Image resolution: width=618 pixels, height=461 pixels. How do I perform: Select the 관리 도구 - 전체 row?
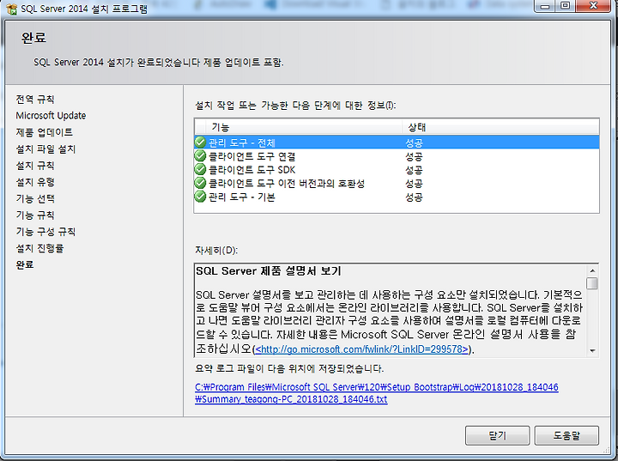pos(397,142)
